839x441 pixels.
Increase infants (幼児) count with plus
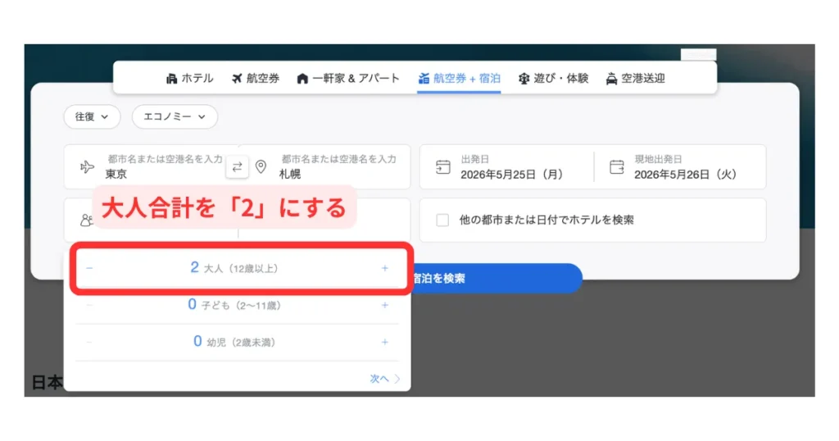[384, 342]
